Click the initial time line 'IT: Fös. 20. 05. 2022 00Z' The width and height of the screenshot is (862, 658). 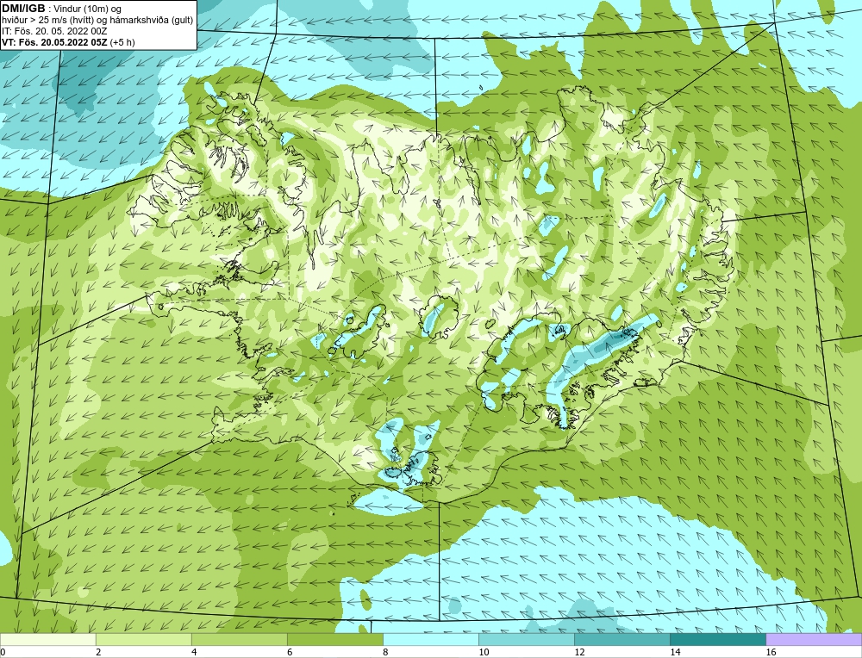click(x=54, y=31)
